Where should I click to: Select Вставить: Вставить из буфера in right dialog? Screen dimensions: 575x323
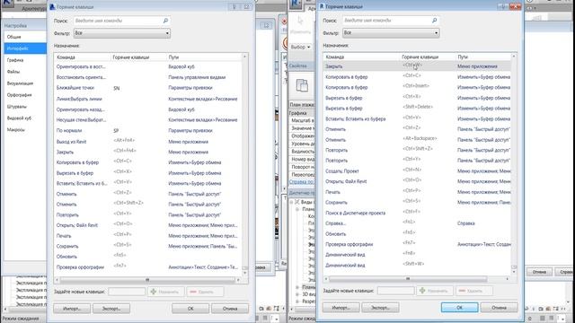pos(417,118)
